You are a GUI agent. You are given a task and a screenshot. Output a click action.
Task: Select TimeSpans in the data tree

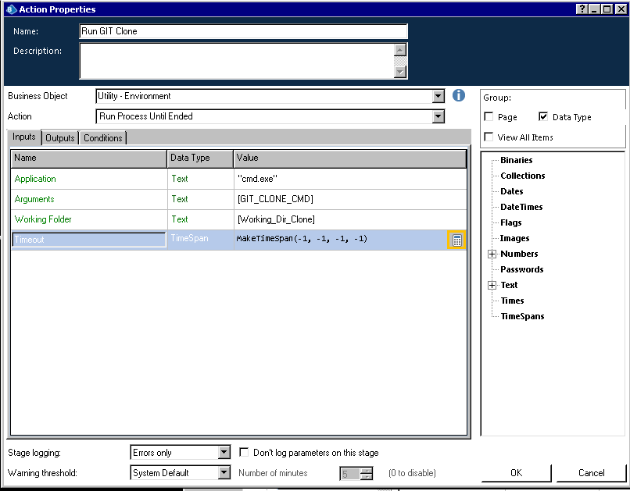[x=522, y=316]
